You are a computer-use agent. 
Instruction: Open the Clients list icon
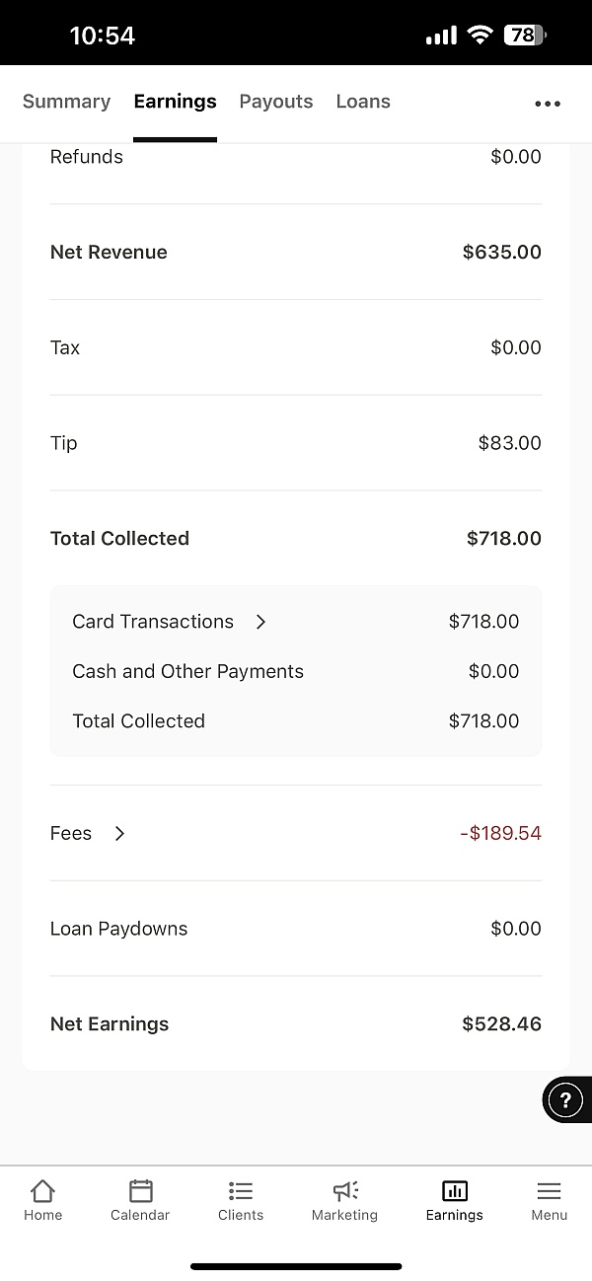(x=241, y=1190)
